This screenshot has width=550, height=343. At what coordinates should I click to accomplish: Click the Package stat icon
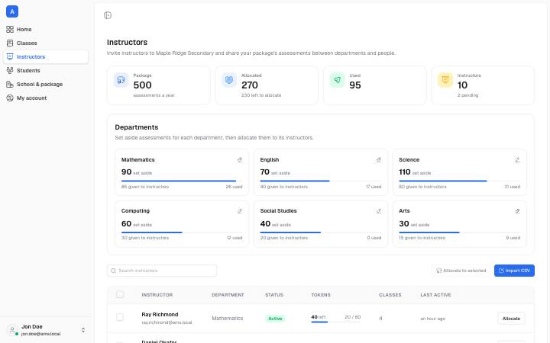tap(121, 80)
